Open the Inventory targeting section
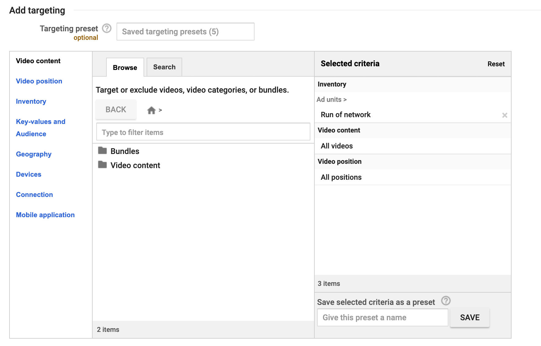This screenshot has height=346, width=541. tap(31, 101)
